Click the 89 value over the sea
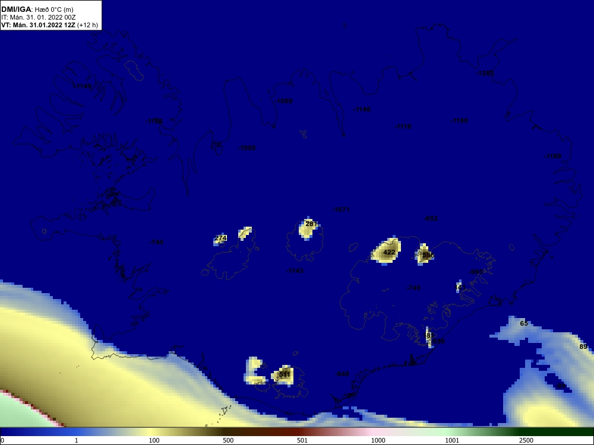Image resolution: width=594 pixels, height=445 pixels. point(583,347)
